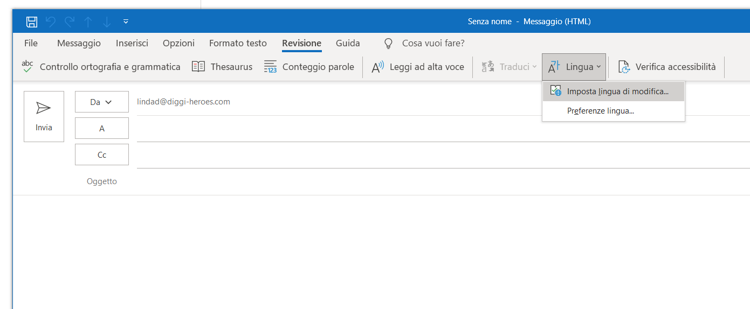The width and height of the screenshot is (750, 309).
Task: Select the Revisione tab
Action: point(301,43)
